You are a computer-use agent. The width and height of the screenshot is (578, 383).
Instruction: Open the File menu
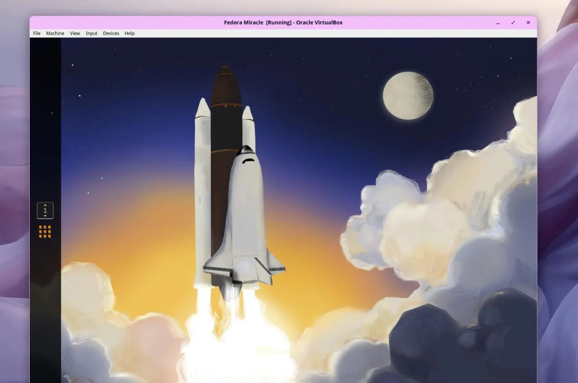[x=37, y=33]
